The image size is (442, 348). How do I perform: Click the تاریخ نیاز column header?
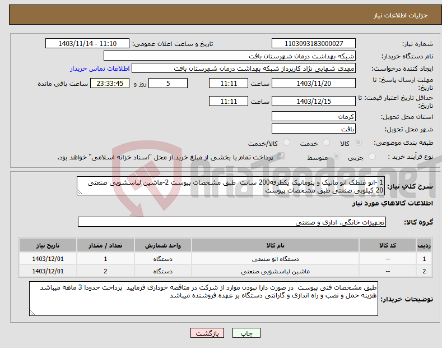coord(48,245)
